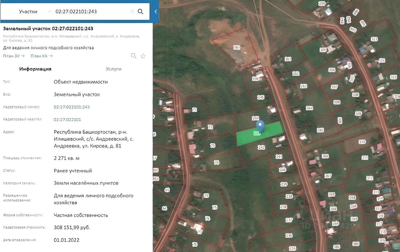This screenshot has width=400, height=252.
Task: Click the magnifier search icon
Action: (x=141, y=12)
